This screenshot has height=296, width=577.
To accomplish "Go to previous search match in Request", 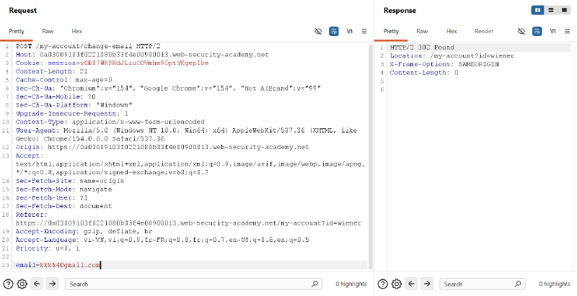I will point(38,284).
